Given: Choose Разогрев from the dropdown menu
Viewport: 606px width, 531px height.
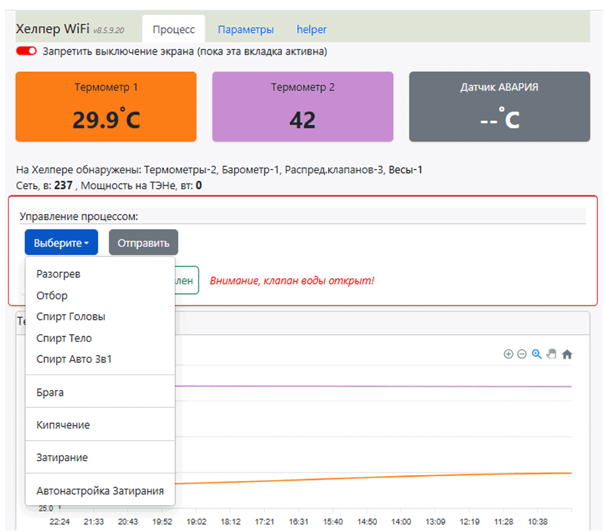Looking at the screenshot, I should 59,274.
